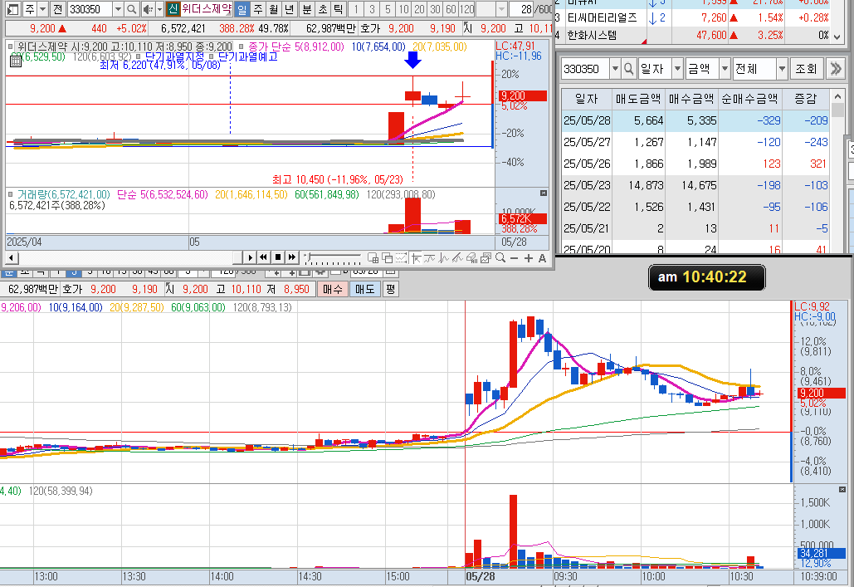Click the fast-forward button under the daily chart

[x=292, y=257]
